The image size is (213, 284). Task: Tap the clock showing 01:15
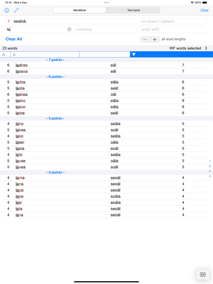point(8,2)
